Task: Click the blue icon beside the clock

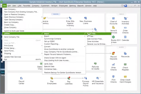Action: tap(126, 6)
